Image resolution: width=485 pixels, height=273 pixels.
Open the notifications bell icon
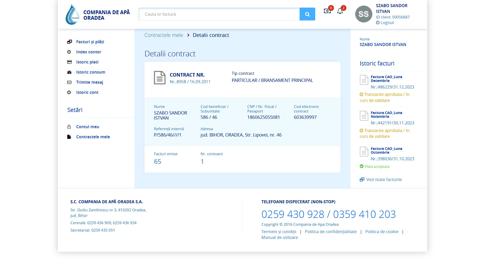click(340, 11)
